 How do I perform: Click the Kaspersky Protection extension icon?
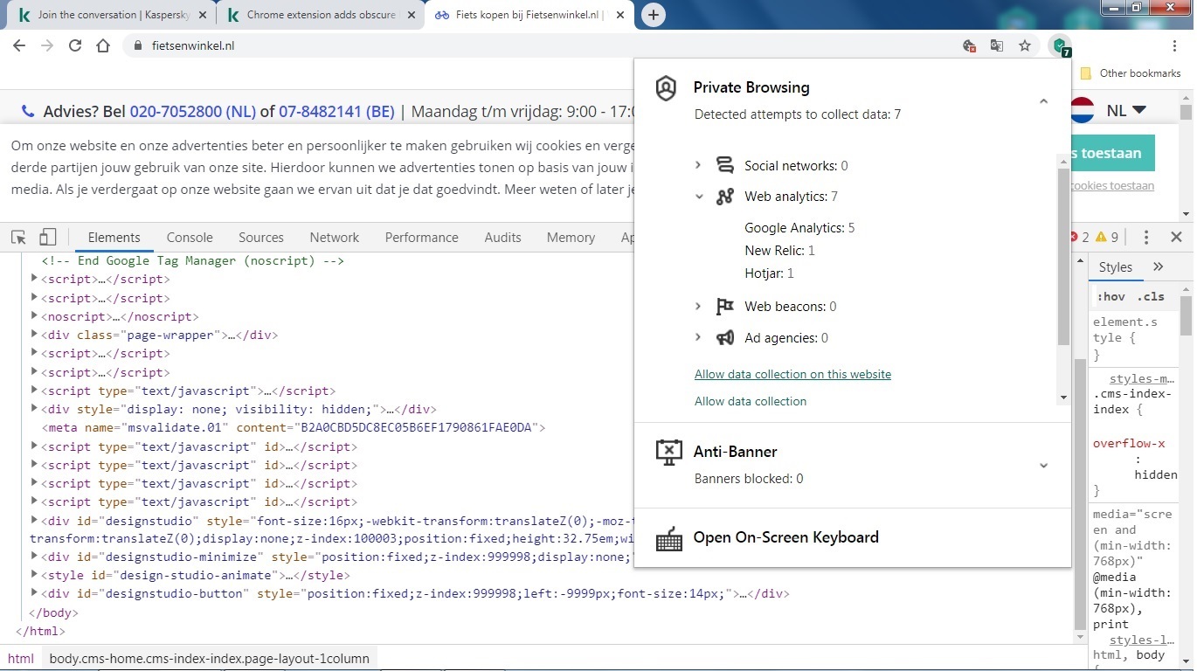tap(1059, 46)
